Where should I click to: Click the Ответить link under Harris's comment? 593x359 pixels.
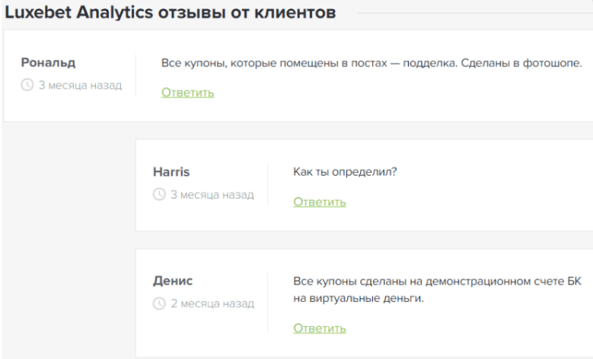pyautogui.click(x=320, y=202)
